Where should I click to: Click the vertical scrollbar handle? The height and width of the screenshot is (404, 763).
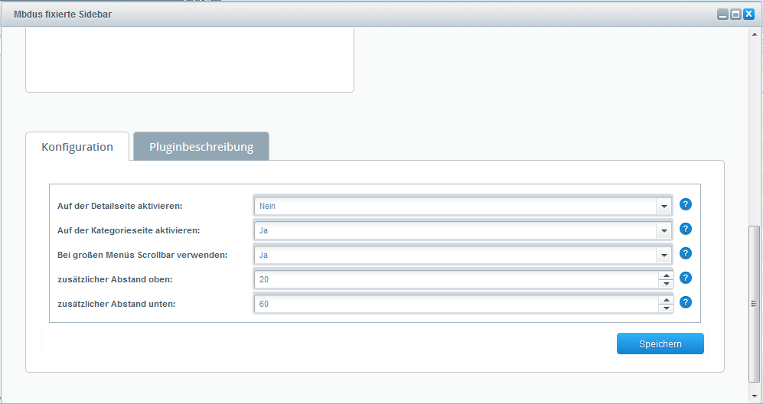(754, 304)
